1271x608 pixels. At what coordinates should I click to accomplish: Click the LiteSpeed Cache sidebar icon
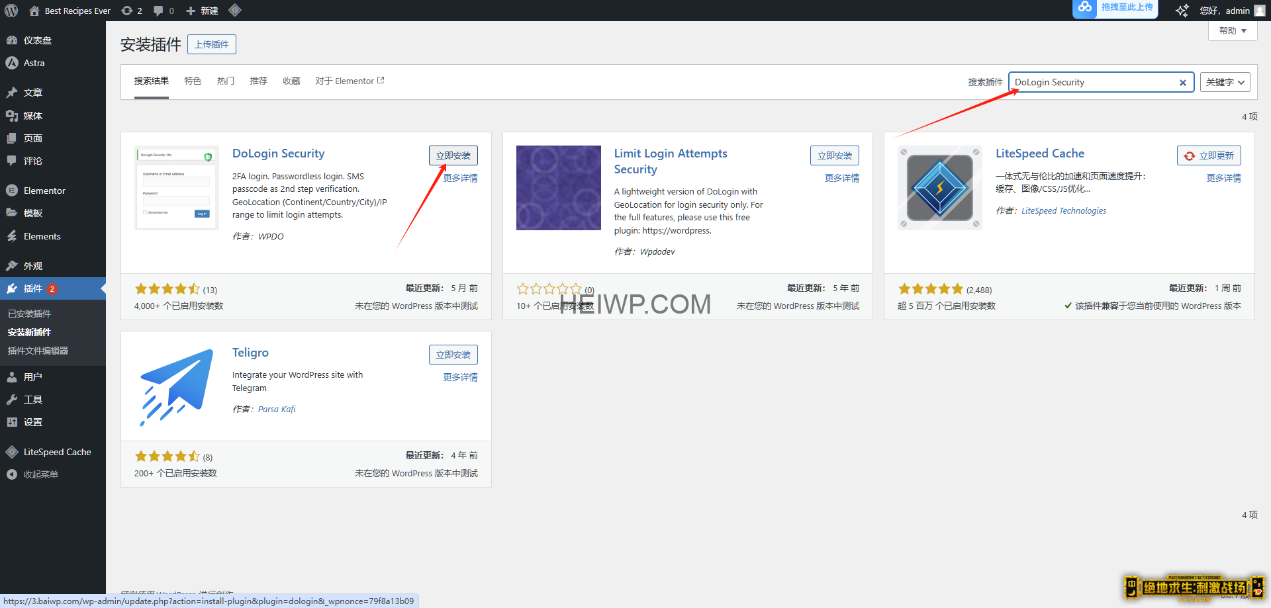point(12,452)
